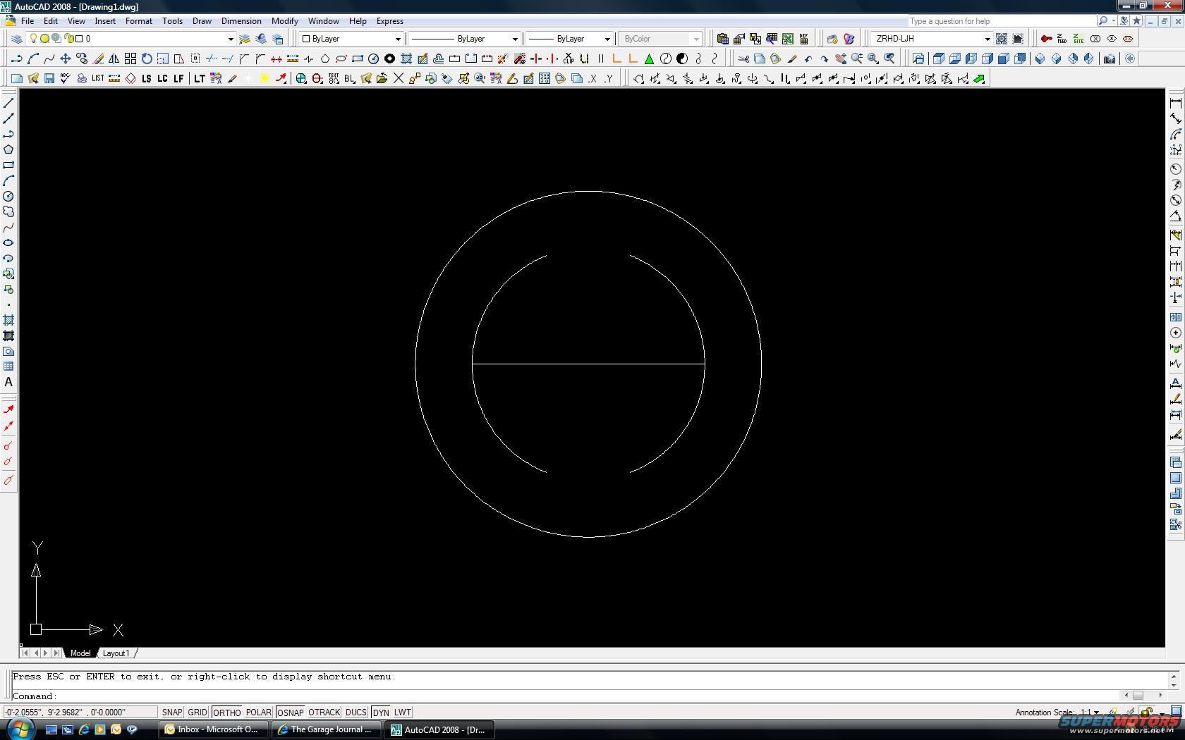Choose the Multiline Text 'A' tool

[x=8, y=382]
